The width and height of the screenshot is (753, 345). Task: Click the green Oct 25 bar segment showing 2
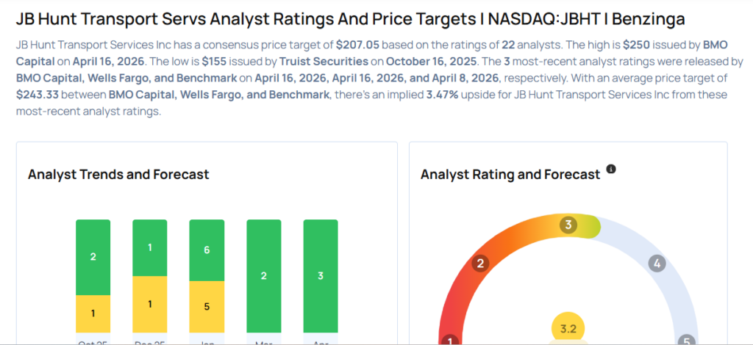click(93, 257)
